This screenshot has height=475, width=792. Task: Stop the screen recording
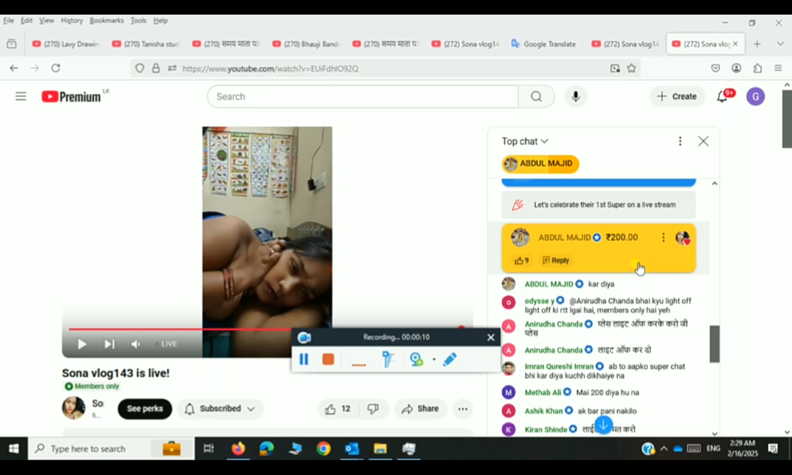pos(328,359)
